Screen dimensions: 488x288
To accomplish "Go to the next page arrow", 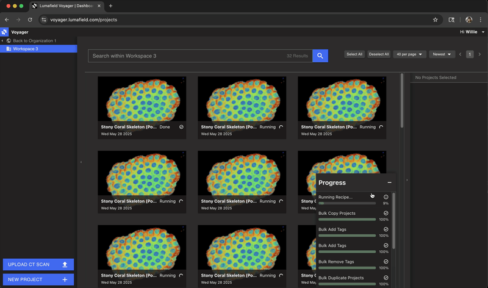I will point(479,54).
